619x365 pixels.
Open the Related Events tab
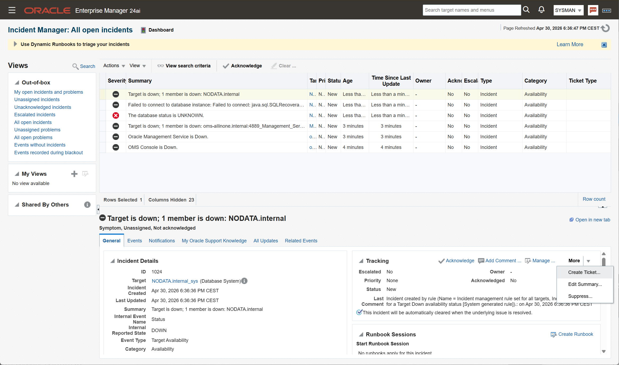coord(301,241)
